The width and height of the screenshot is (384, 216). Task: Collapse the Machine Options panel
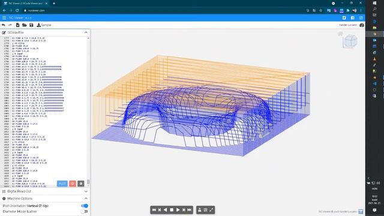click(x=86, y=199)
